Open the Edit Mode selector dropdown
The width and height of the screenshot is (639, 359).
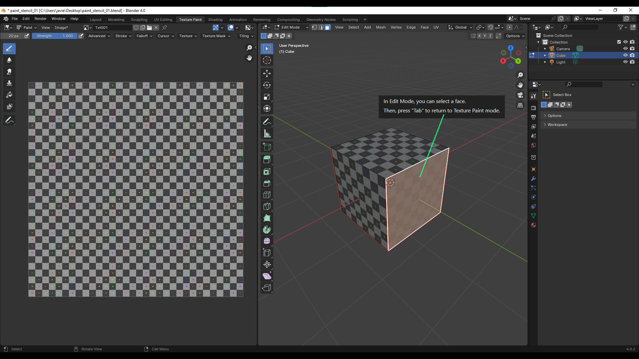[292, 27]
